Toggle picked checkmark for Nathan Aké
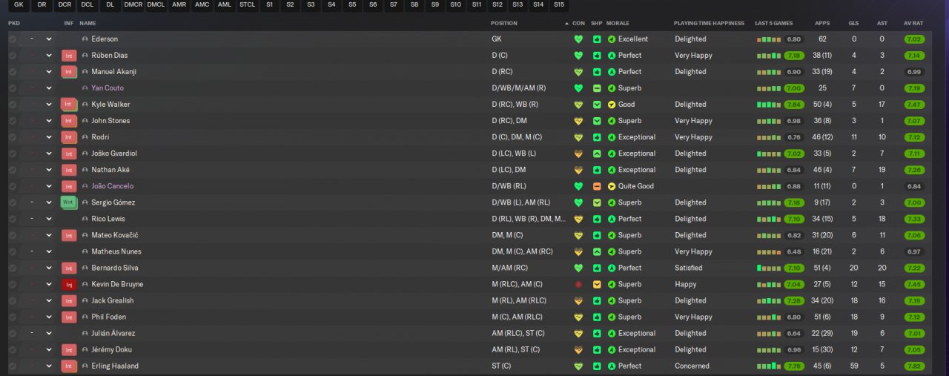The width and height of the screenshot is (949, 376). [13, 170]
